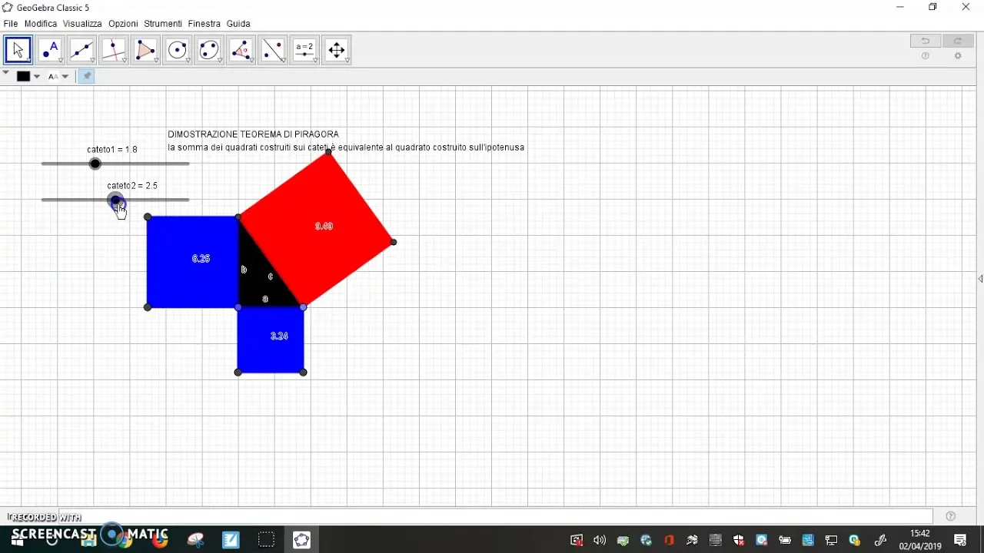The height and width of the screenshot is (553, 984).
Task: Select the Angle measurement tool
Action: (x=241, y=51)
